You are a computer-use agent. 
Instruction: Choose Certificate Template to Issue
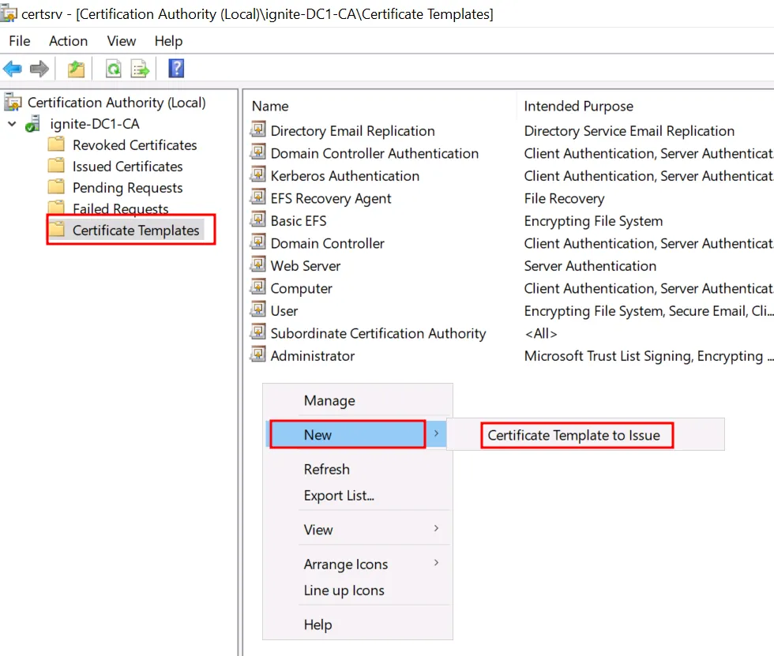point(573,435)
